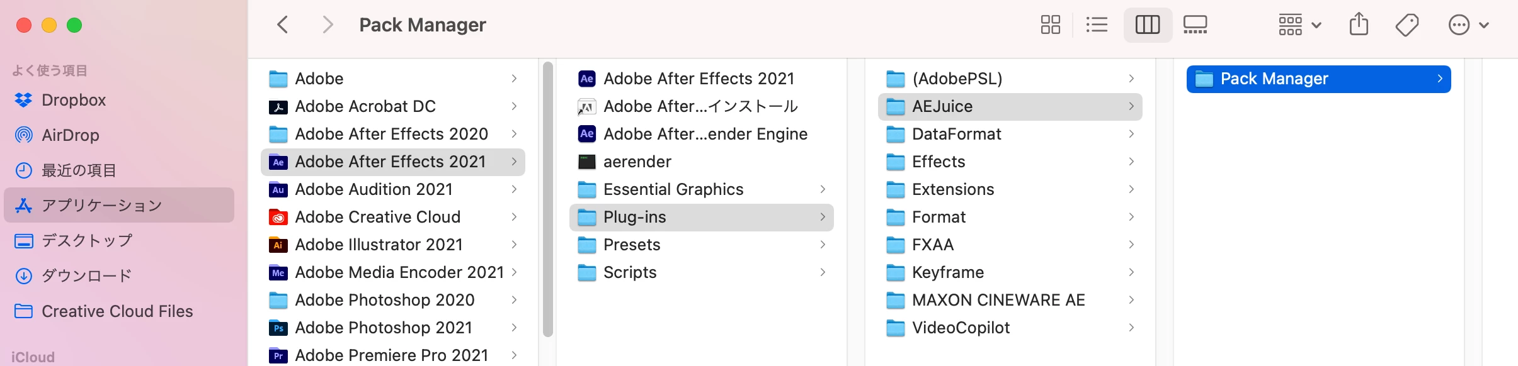The image size is (1518, 366).
Task: Open the More actions ellipsis menu
Action: [x=1468, y=25]
